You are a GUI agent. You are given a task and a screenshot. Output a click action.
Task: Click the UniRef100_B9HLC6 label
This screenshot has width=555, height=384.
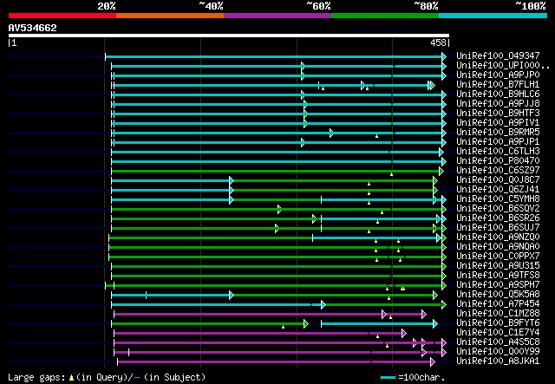click(x=498, y=94)
